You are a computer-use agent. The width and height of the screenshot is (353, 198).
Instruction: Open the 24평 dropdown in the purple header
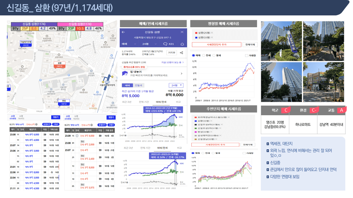(x=149, y=44)
